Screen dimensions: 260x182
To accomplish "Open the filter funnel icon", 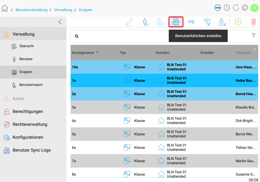I will [254, 35].
